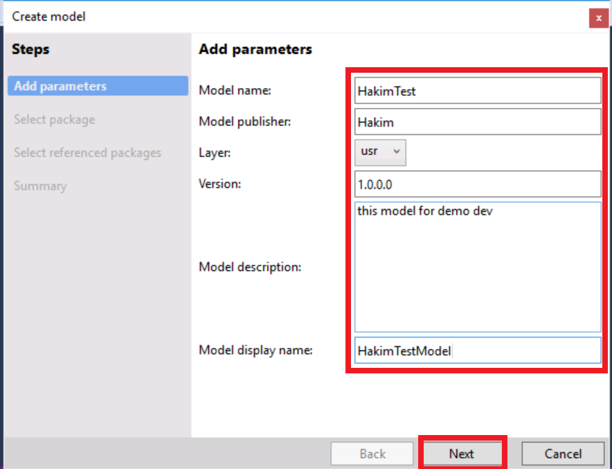Click the "Model display name:" label
Viewport: 612px width, 469px height.
255,350
